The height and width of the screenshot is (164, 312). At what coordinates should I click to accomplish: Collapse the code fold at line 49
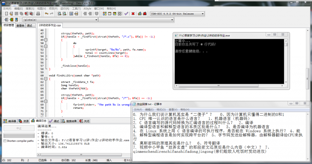[x=46, y=40]
